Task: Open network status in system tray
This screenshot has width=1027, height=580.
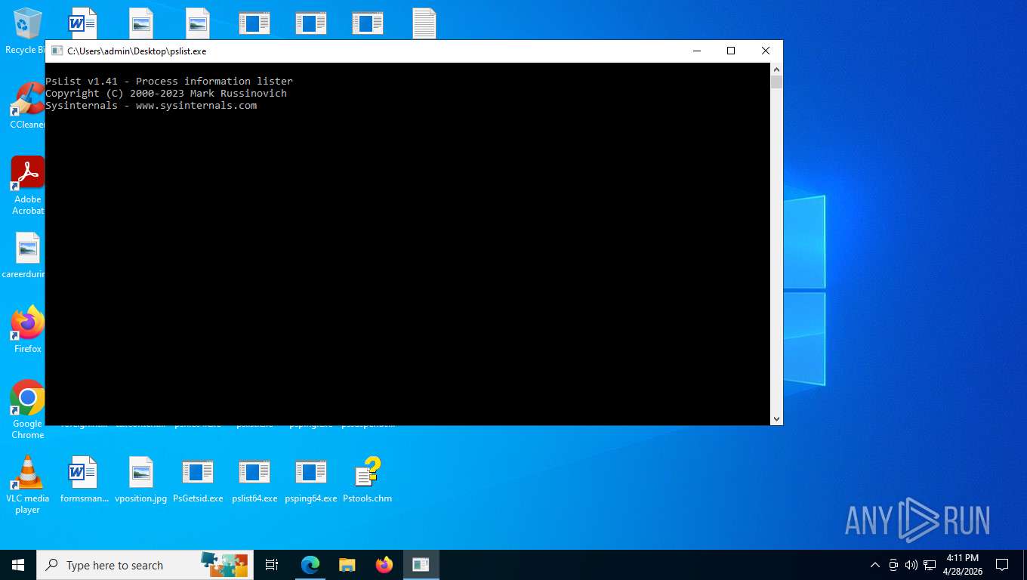Action: tap(930, 565)
